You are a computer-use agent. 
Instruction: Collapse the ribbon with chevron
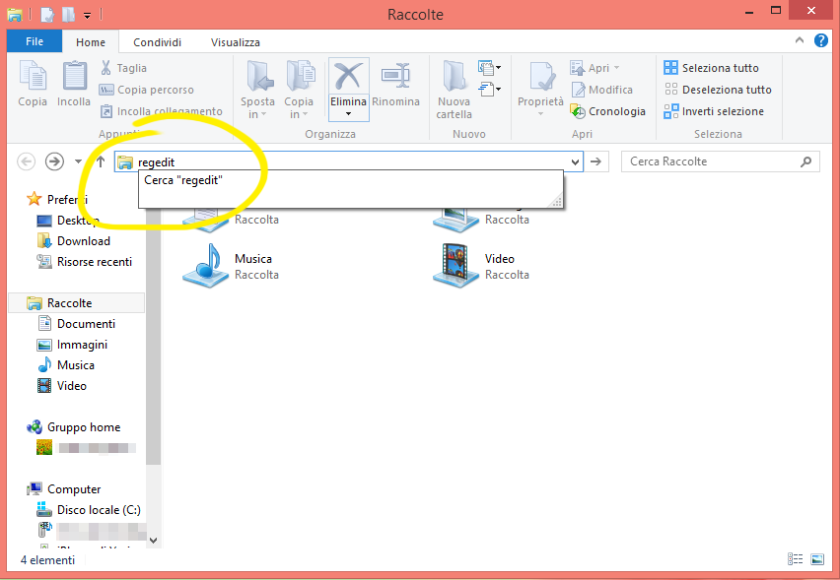pos(800,40)
